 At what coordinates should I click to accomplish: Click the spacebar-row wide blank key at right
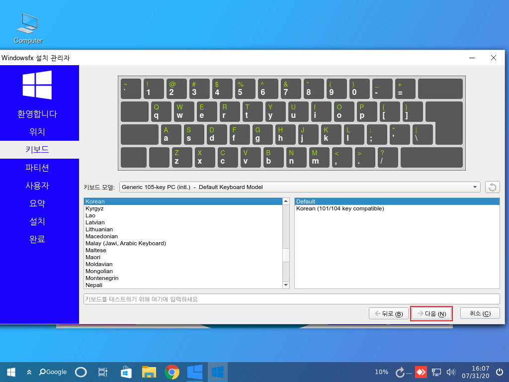pos(431,158)
